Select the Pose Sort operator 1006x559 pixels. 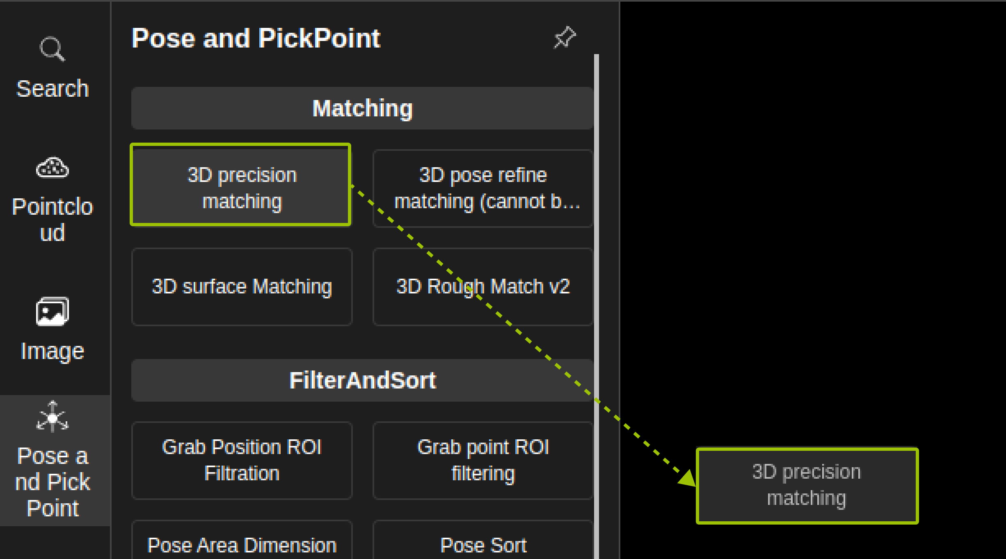tap(483, 540)
